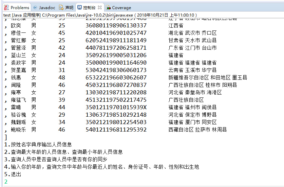Click address 西藏自治区 拉萨市 林周县
The image size is (284, 187).
pos(197,130)
